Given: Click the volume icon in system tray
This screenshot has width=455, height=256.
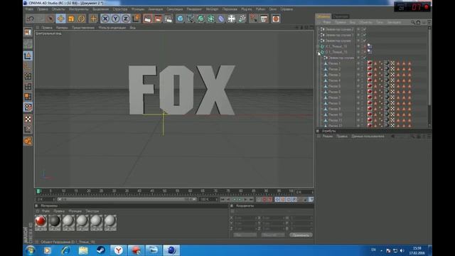Looking at the screenshot, I should [x=402, y=250].
